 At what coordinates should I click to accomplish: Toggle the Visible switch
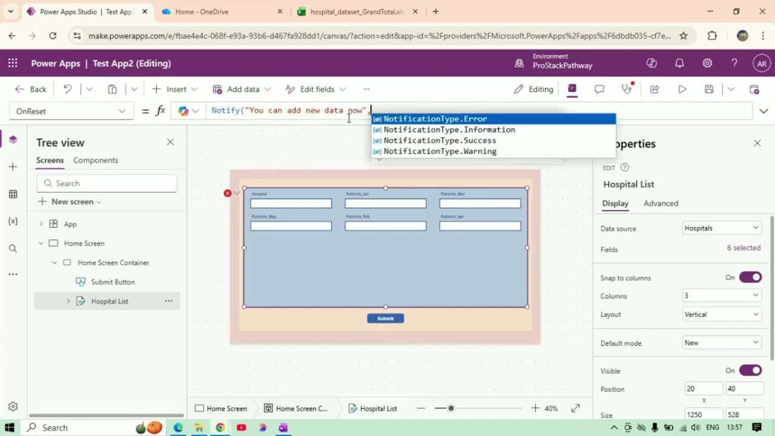point(750,371)
